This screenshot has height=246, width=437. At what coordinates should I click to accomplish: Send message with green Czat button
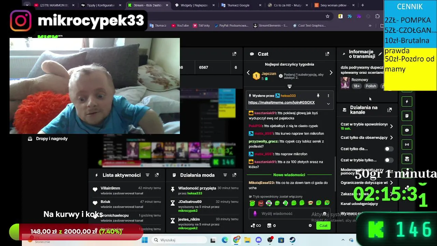click(x=323, y=225)
